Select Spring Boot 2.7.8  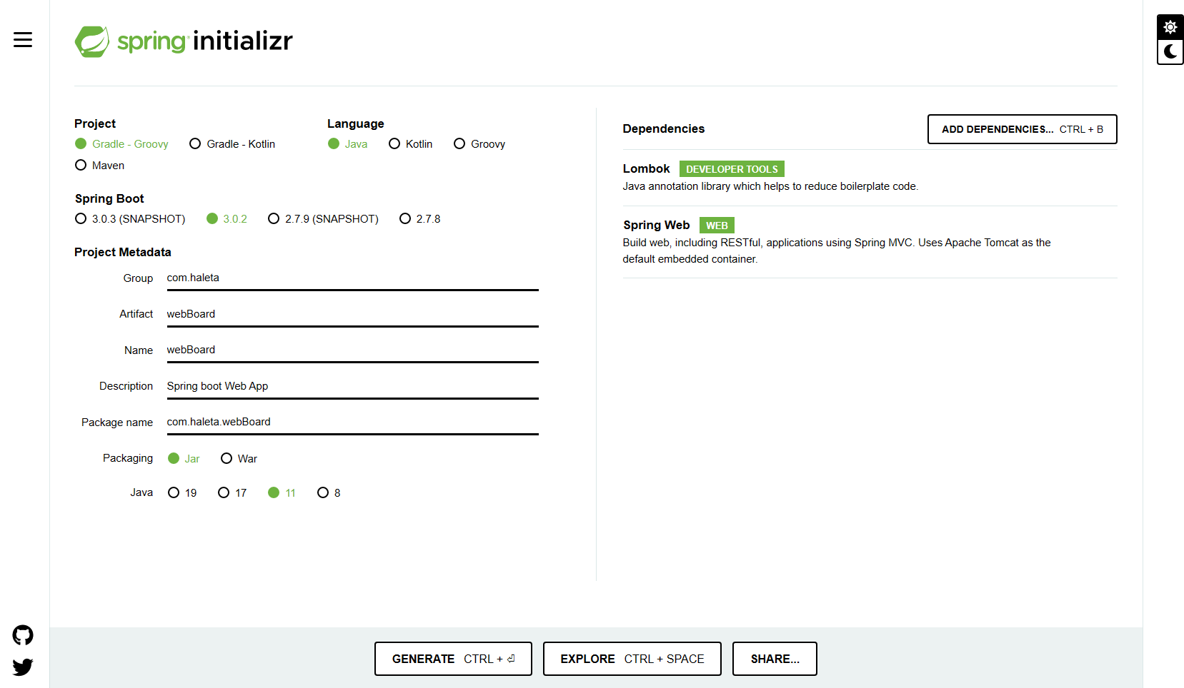point(420,219)
